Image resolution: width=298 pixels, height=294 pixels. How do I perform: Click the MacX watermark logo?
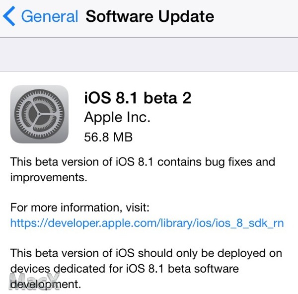pos(34,282)
